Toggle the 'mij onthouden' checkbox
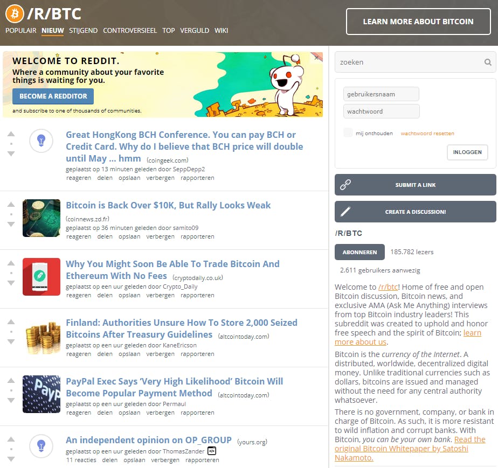 pos(348,132)
